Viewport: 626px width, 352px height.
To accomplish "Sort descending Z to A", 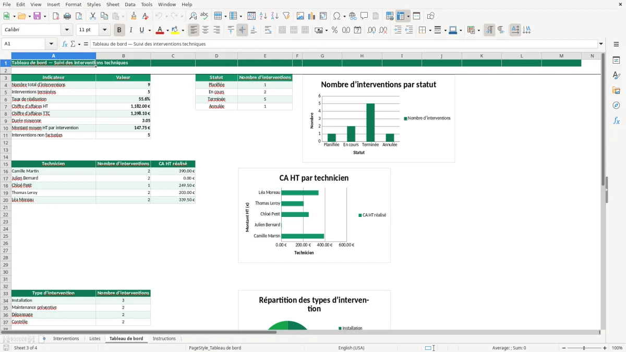I will tap(275, 16).
